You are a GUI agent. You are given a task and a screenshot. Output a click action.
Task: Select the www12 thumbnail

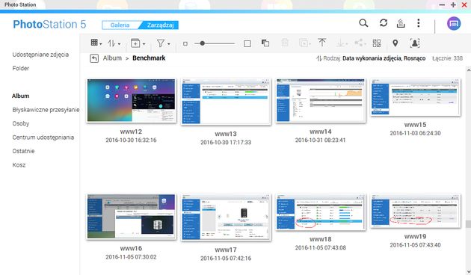point(132,101)
